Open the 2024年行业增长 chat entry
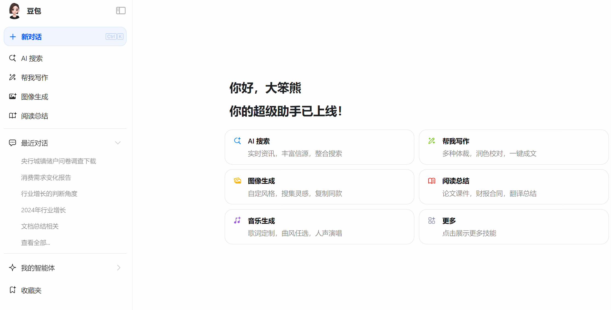This screenshot has width=611, height=310. 43,210
